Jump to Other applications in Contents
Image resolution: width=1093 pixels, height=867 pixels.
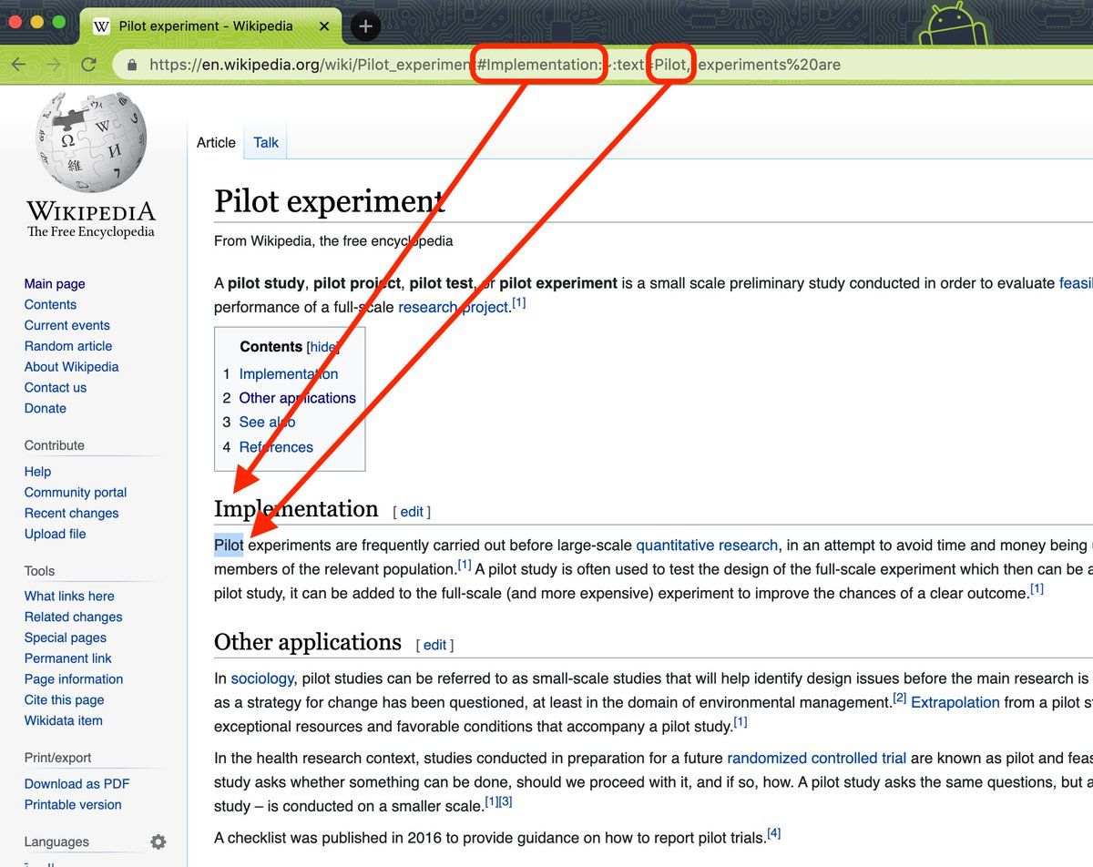297,398
